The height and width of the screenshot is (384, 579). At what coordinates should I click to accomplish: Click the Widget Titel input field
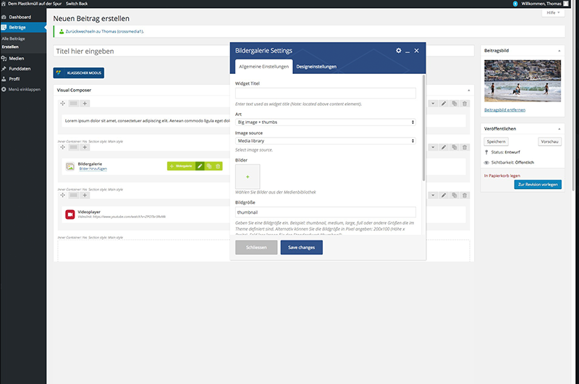click(326, 93)
